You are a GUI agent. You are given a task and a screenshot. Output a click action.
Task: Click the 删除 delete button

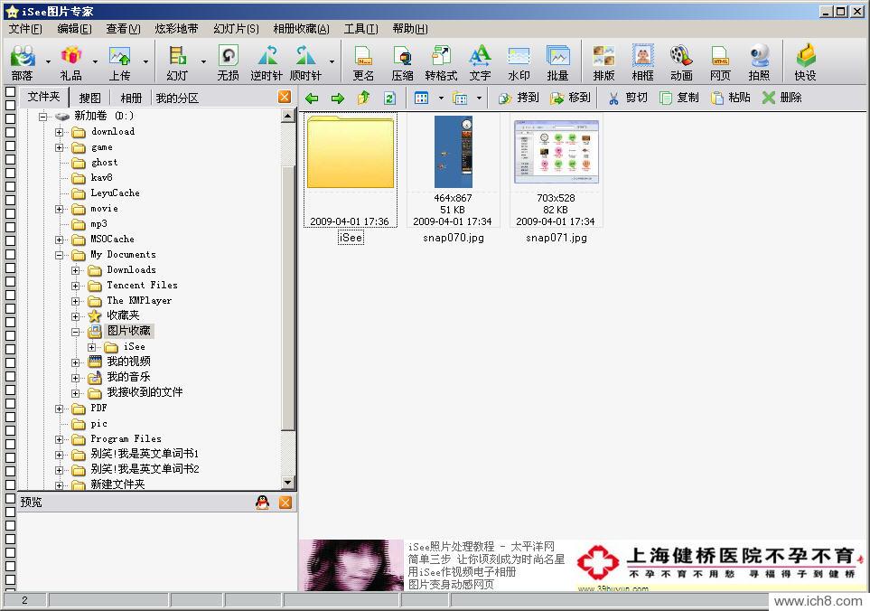click(x=781, y=98)
